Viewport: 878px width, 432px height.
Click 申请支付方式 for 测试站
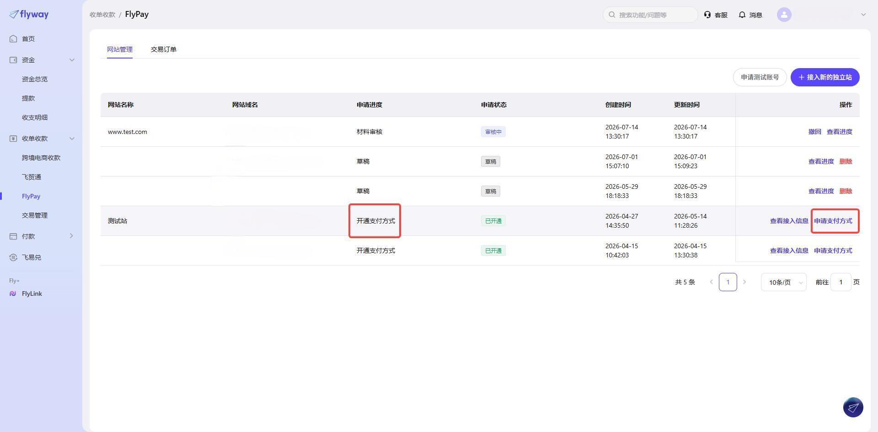pyautogui.click(x=833, y=221)
